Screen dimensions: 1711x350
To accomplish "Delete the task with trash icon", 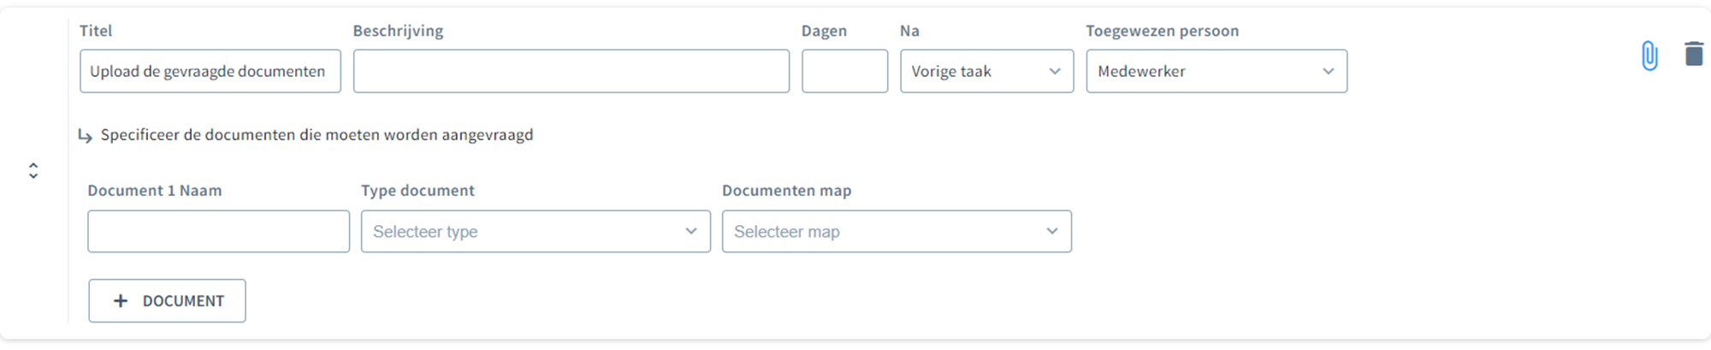I will [x=1693, y=54].
